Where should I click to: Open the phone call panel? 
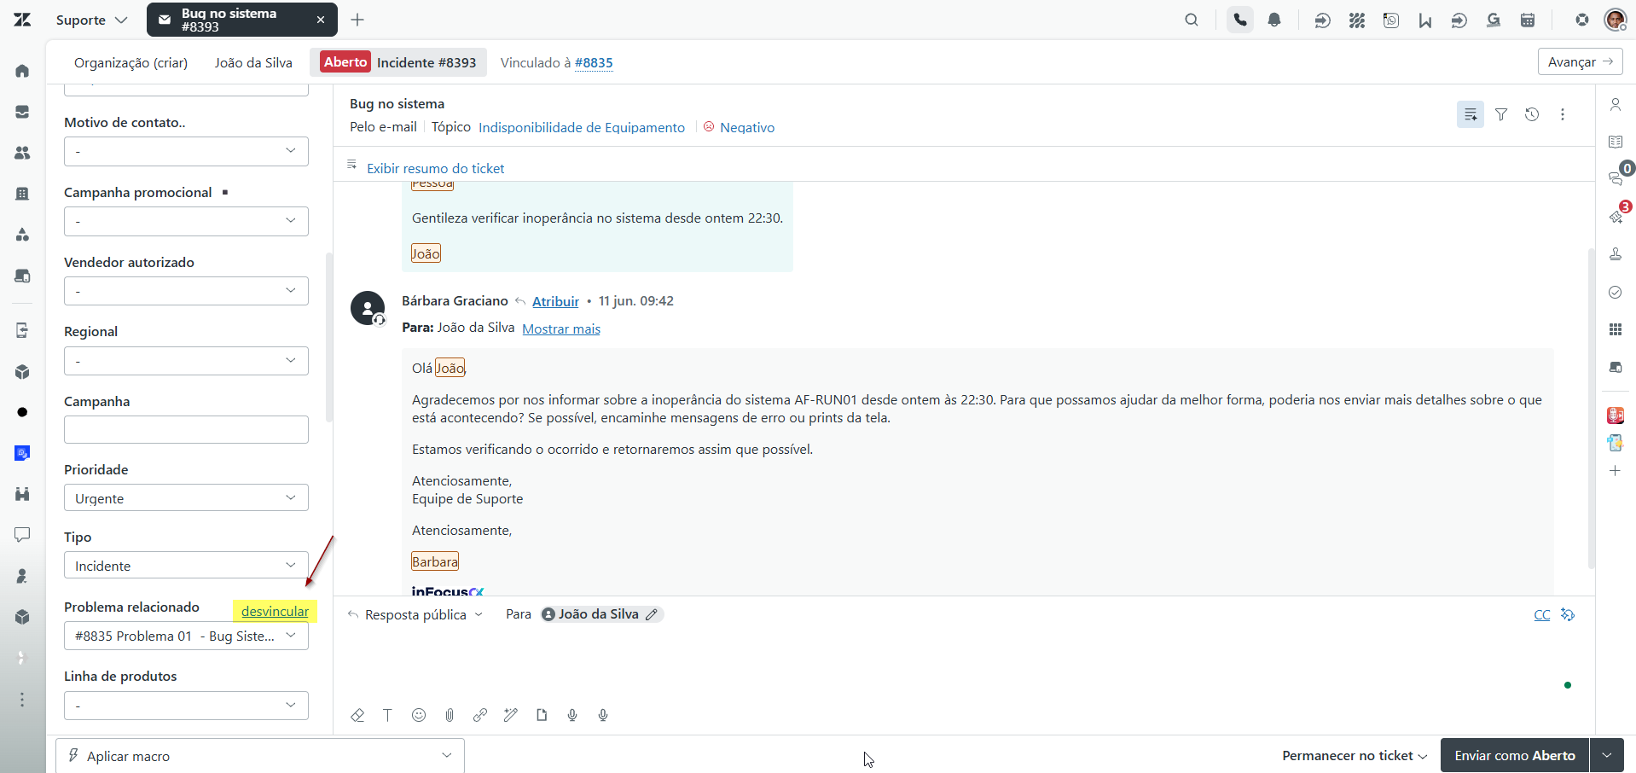(x=1240, y=20)
